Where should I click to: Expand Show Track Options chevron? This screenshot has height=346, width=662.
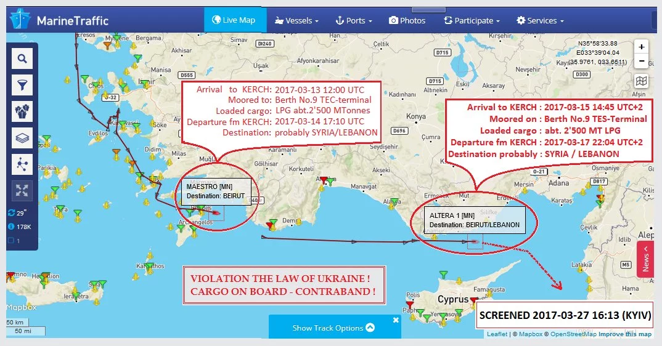(370, 328)
